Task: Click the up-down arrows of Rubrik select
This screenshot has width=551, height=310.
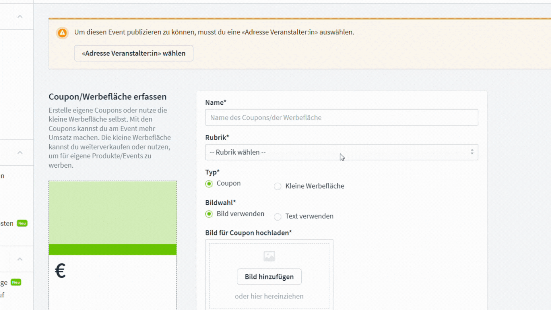Action: pos(472,152)
